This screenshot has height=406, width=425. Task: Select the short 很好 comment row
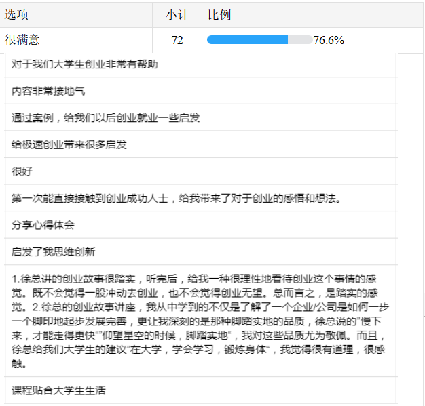22,171
